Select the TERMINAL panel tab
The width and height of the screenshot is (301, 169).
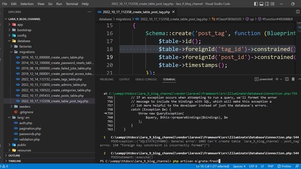pyautogui.click(x=169, y=79)
